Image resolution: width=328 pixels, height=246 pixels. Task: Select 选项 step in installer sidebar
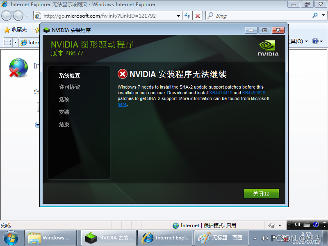(64, 99)
